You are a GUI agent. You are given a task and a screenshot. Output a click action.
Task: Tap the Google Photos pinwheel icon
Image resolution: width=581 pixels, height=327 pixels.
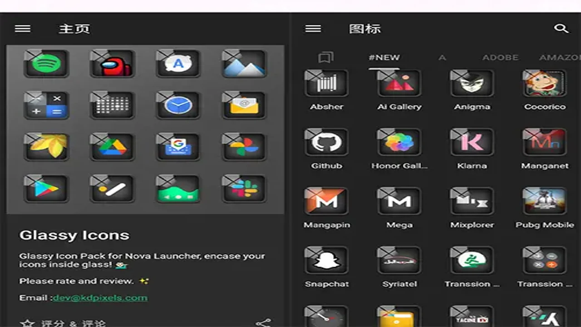(x=244, y=147)
